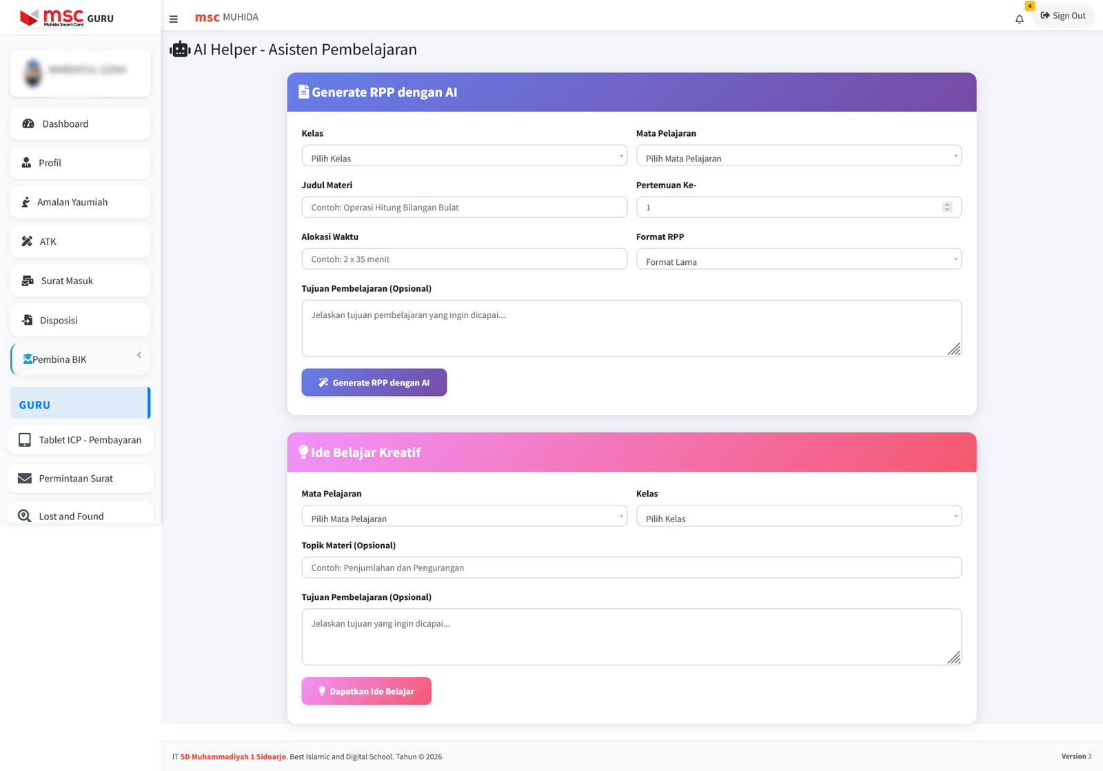The height and width of the screenshot is (771, 1103).
Task: Expand the Pembina BIK sidebar menu
Action: 80,359
